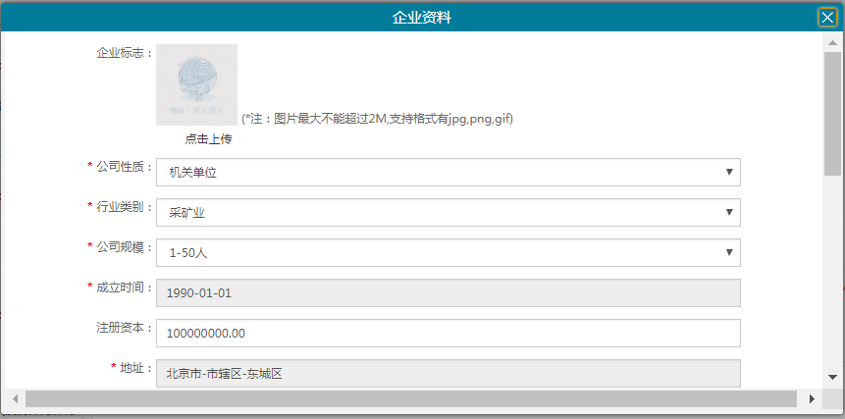Viewport: 845px width, 419px height.
Task: Expand the 行业类别 dropdown showing 采矿业
Action: (448, 212)
